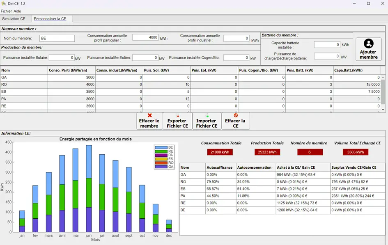Viewport: 388px width, 245px height.
Task: Click the Exporter Fichier CE icon
Action: (x=177, y=116)
